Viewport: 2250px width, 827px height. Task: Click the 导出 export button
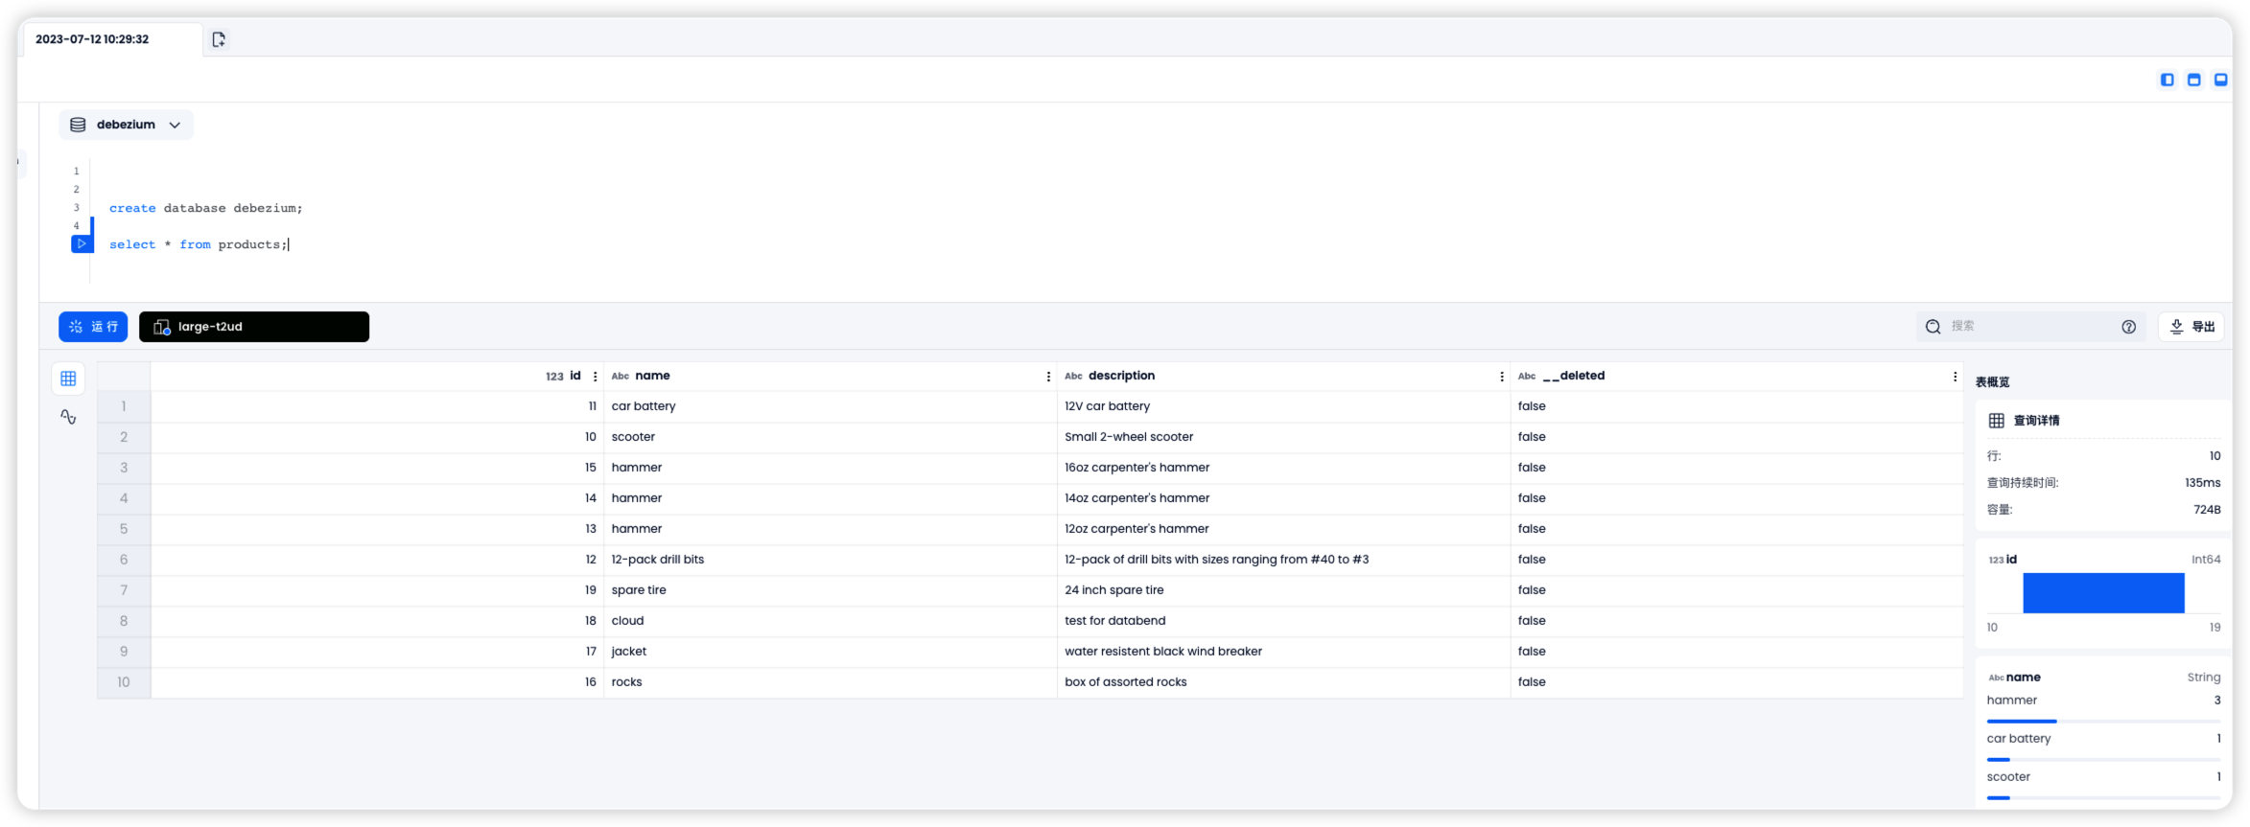coord(2191,327)
